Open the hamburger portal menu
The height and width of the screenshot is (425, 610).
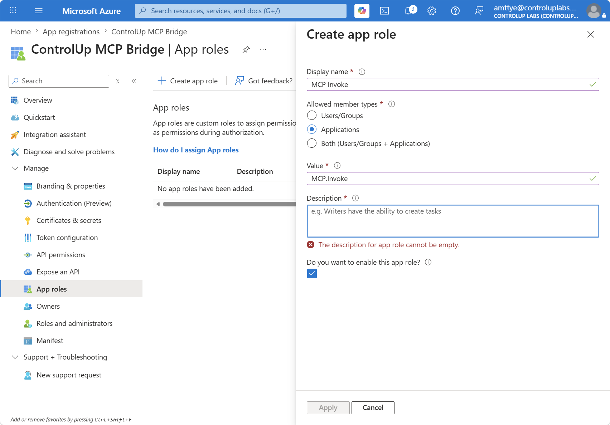tap(39, 11)
